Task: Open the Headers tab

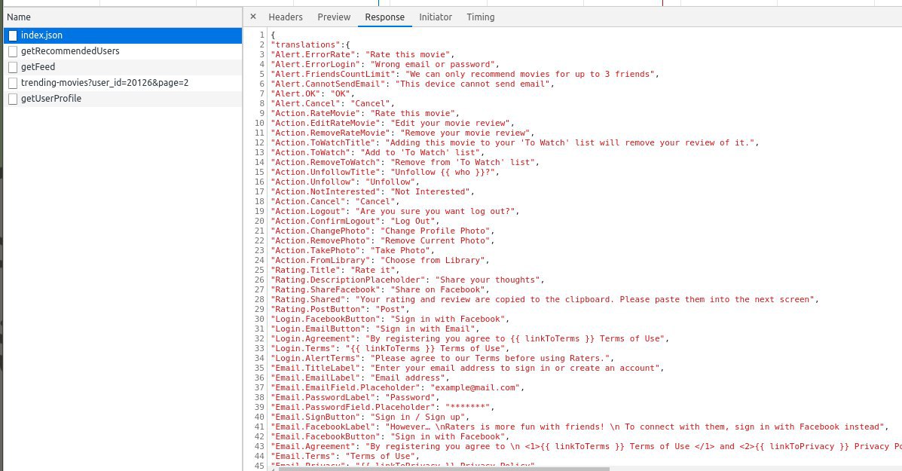Action: (x=286, y=17)
